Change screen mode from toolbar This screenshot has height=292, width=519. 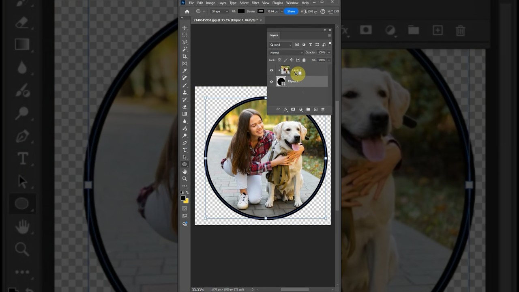(x=184, y=216)
